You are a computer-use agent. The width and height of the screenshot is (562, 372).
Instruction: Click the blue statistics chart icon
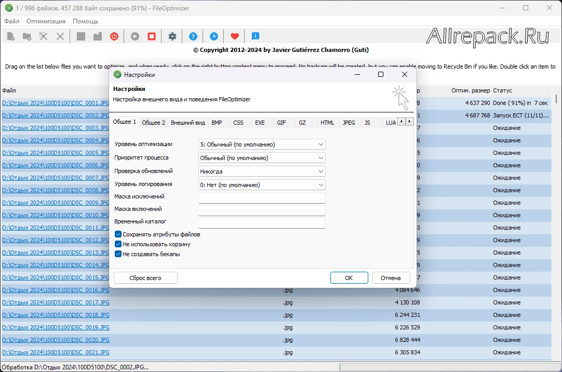coord(213,36)
